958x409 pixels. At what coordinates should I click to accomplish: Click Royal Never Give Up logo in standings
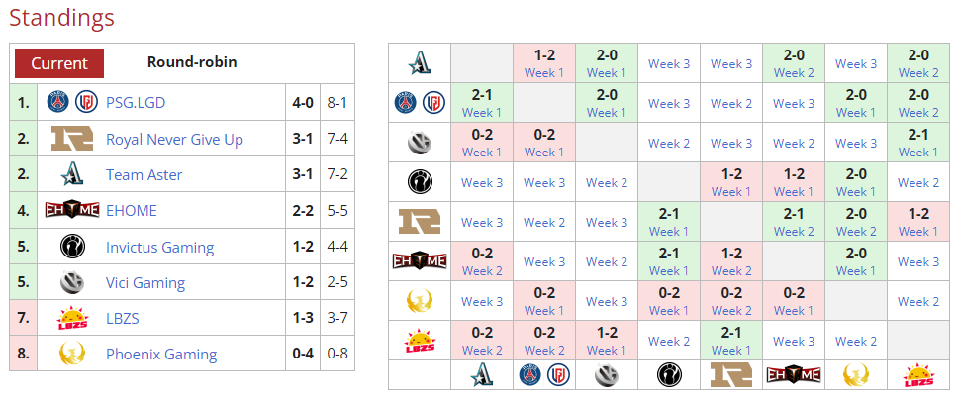(x=72, y=139)
